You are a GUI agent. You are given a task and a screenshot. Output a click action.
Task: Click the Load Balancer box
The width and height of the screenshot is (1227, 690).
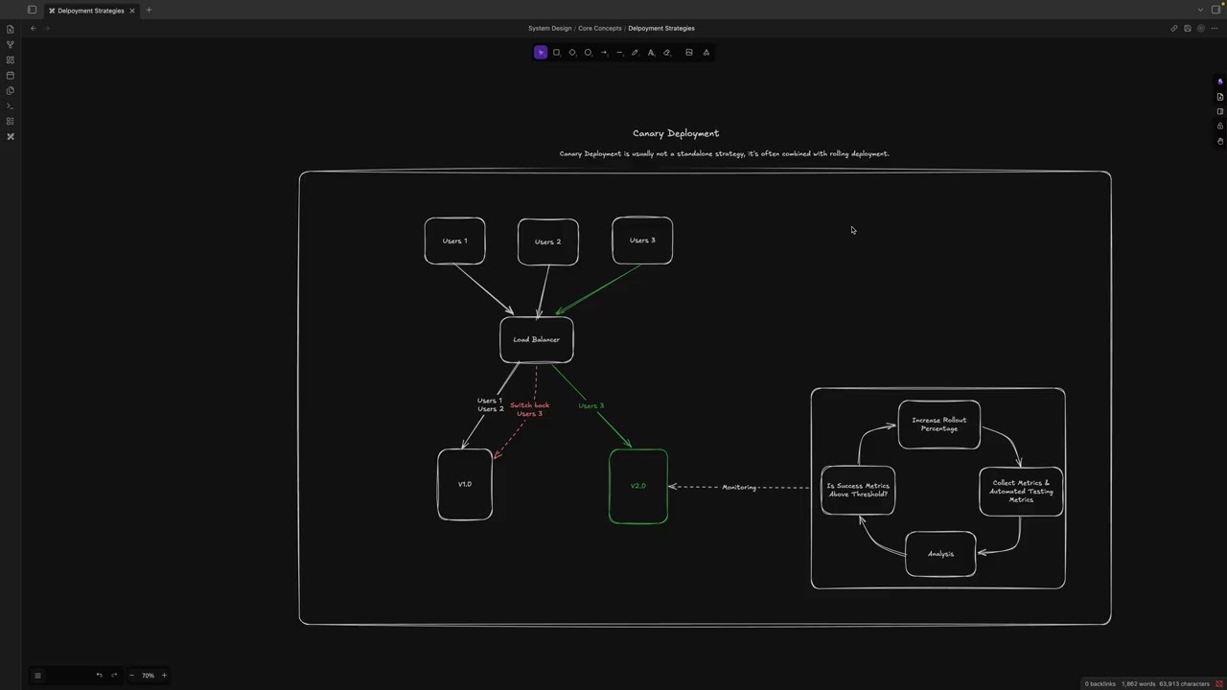[x=537, y=340]
